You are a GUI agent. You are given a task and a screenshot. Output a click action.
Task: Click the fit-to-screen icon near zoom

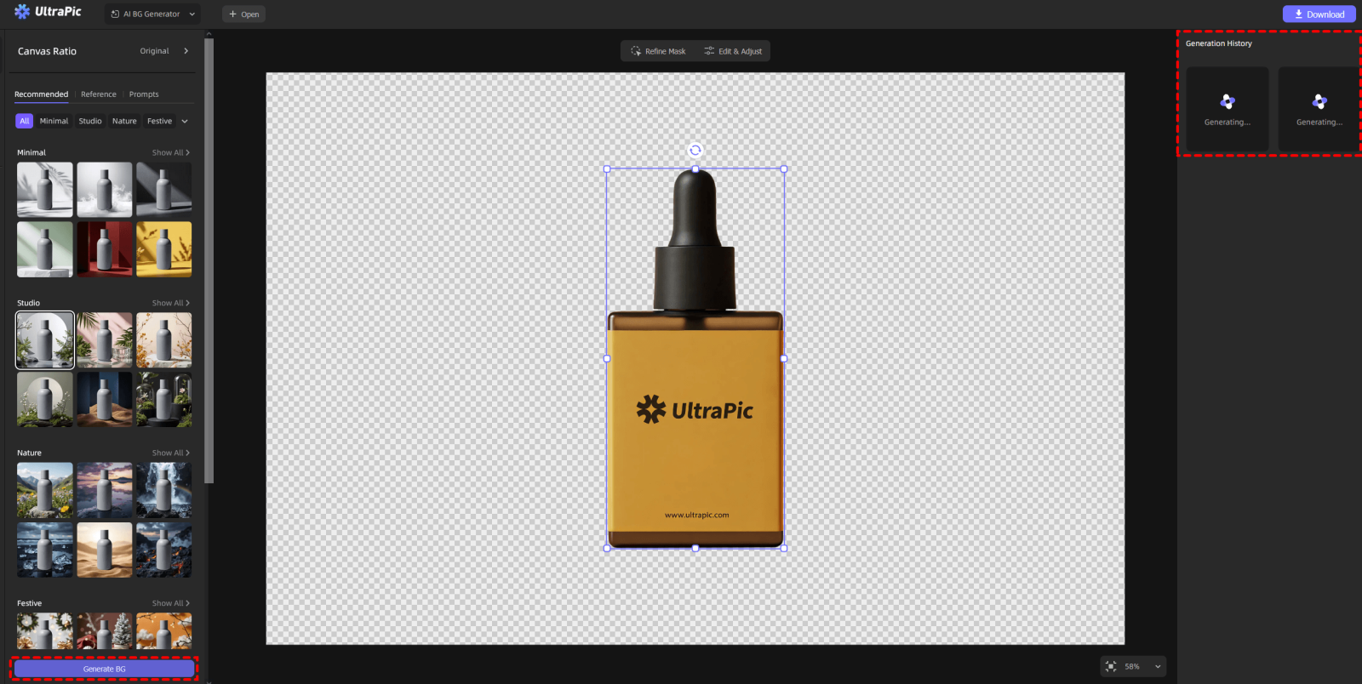coord(1111,666)
